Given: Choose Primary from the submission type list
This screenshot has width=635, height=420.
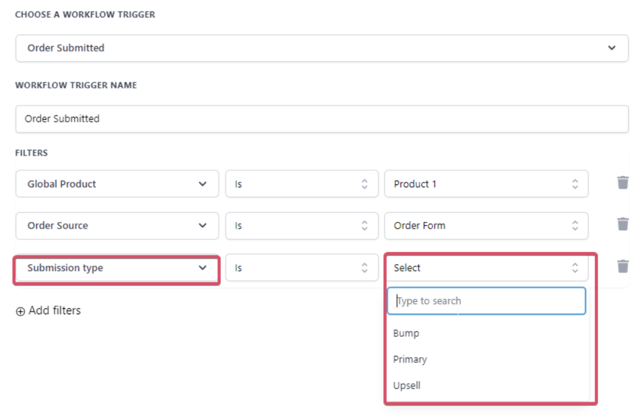Looking at the screenshot, I should pyautogui.click(x=410, y=359).
